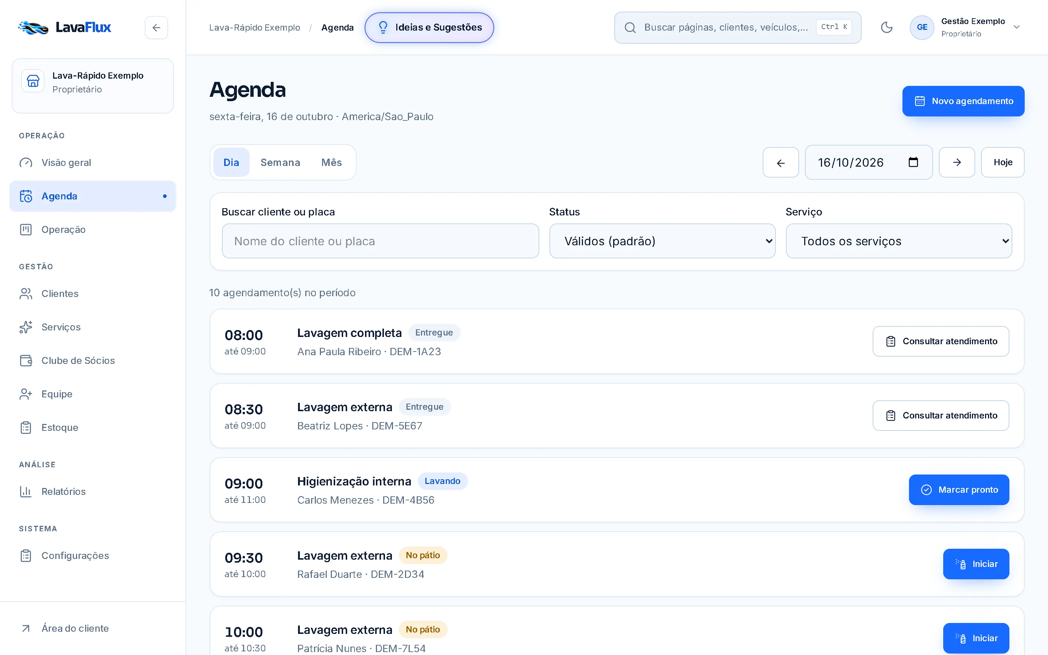
Task: Open Área do cliente link
Action: point(93,628)
